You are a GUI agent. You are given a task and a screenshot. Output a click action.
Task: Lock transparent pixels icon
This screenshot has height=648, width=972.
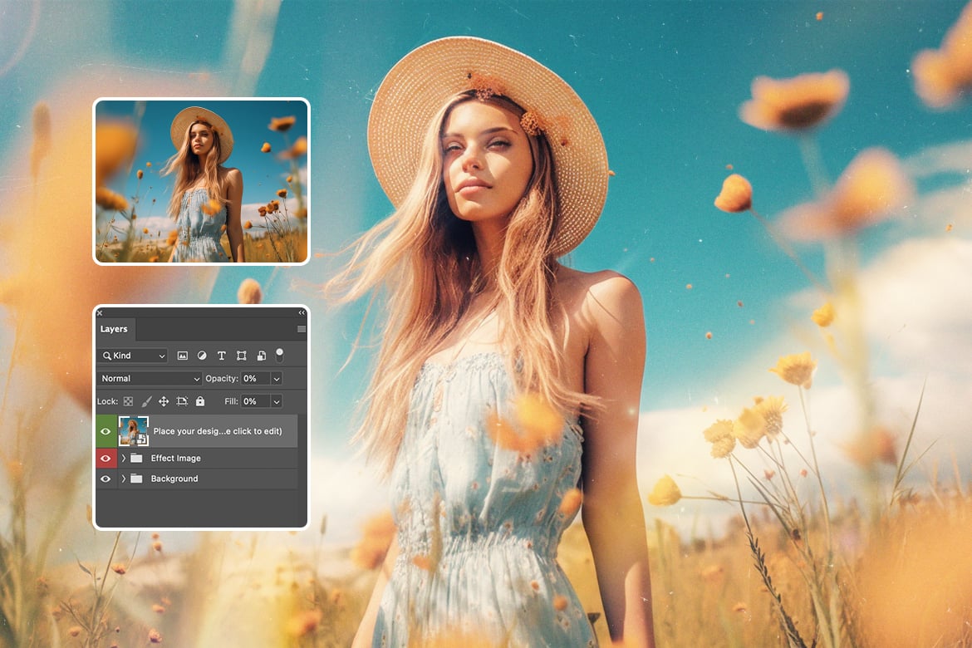[x=128, y=401]
